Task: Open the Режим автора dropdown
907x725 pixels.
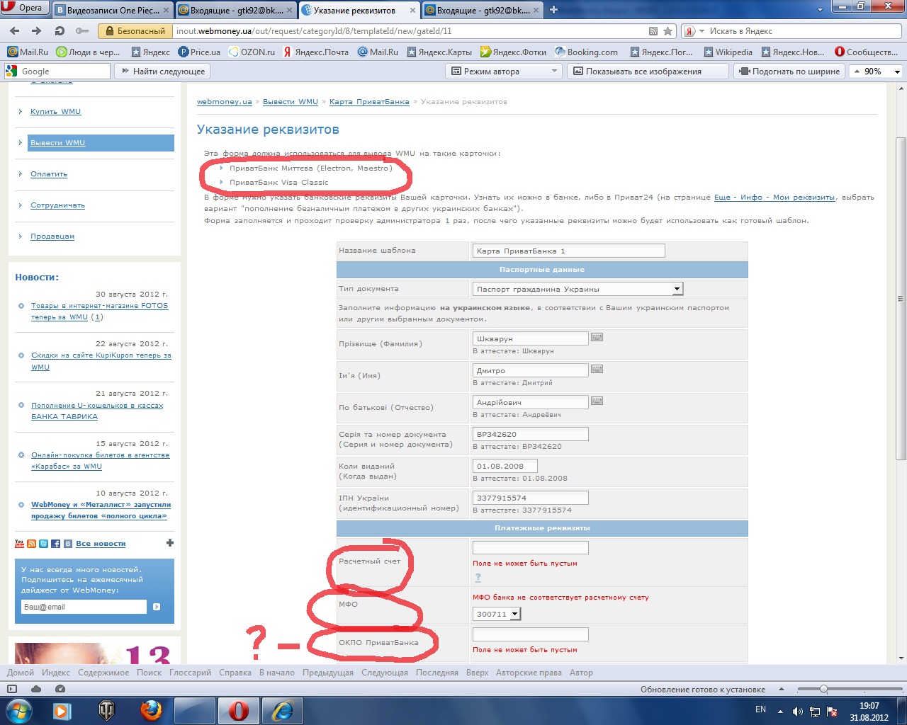Action: [504, 72]
